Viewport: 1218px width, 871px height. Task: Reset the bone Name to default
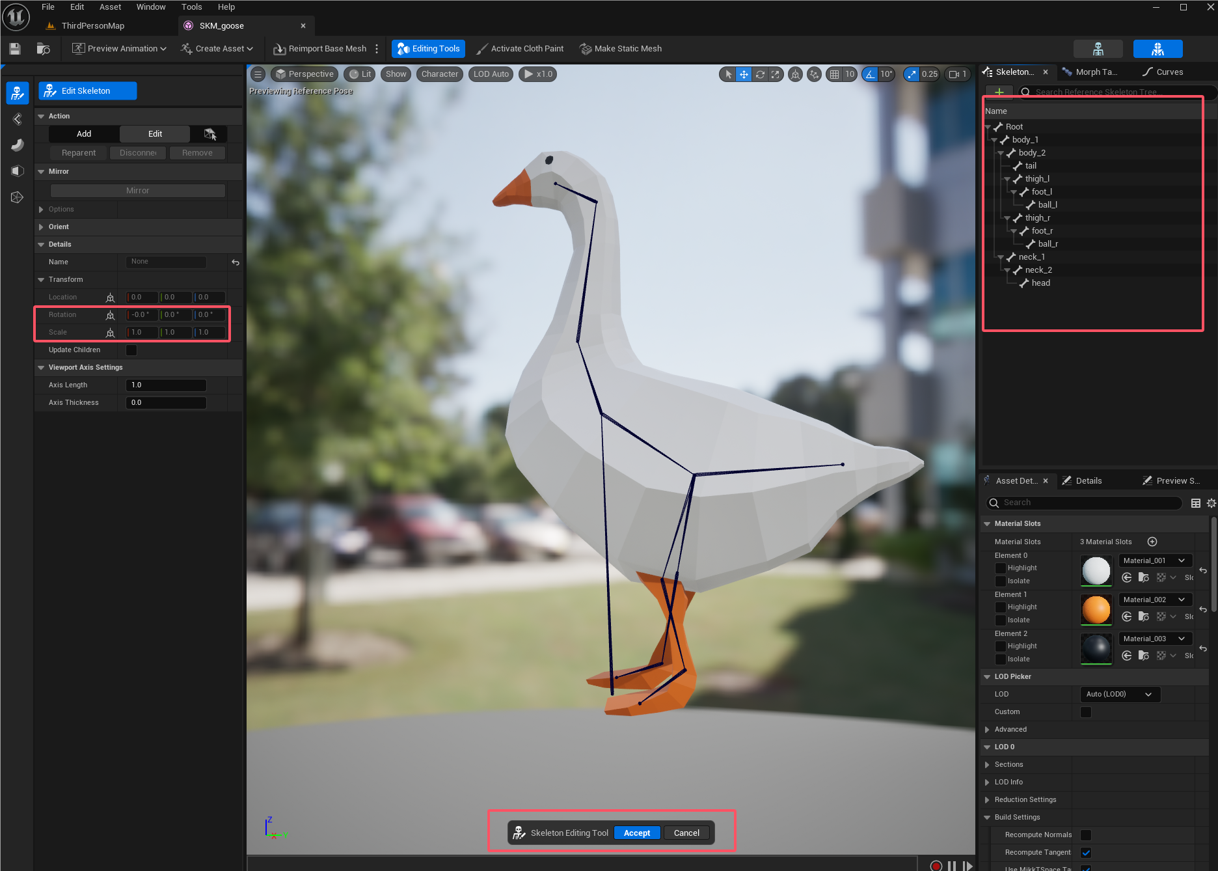tap(236, 262)
